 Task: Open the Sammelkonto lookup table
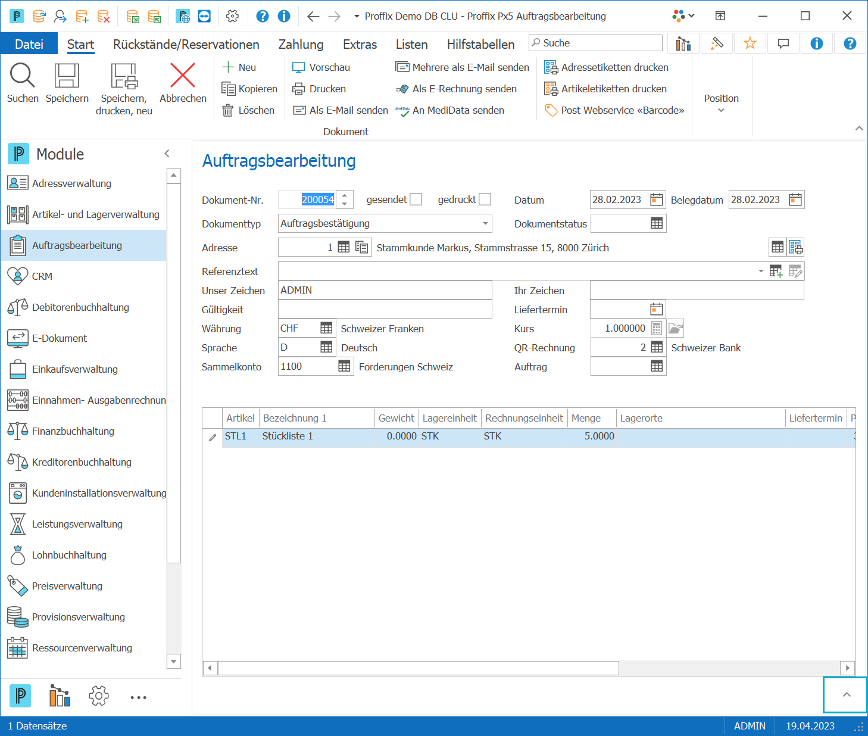coord(344,366)
